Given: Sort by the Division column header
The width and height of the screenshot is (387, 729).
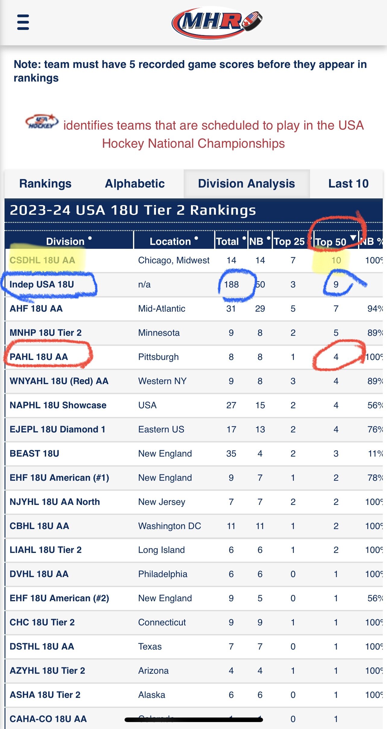Looking at the screenshot, I should (x=69, y=241).
